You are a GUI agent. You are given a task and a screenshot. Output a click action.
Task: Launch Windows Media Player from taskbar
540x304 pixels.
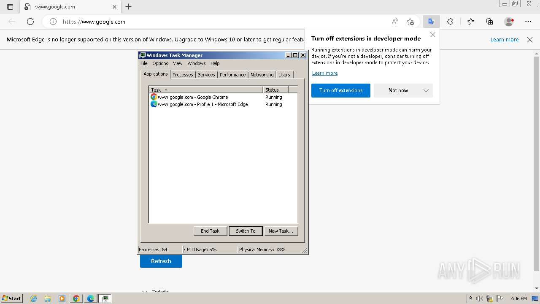[x=62, y=299]
